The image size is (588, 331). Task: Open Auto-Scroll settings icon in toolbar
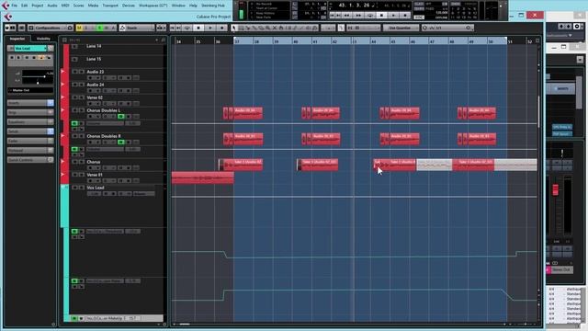(162, 28)
